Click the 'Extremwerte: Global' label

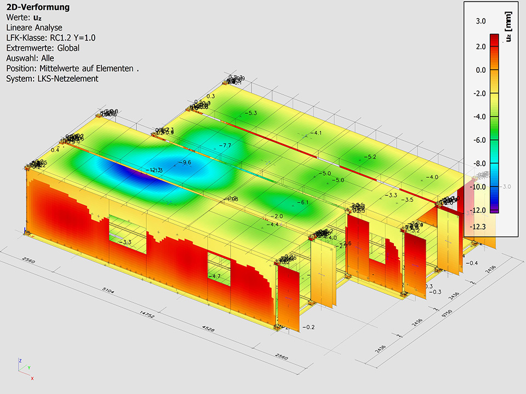coord(43,48)
